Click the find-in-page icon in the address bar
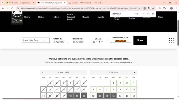Screen dimensions: 179x100 click(145, 8)
